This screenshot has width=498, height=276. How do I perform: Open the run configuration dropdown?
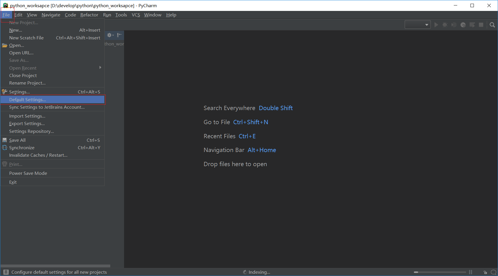click(x=418, y=25)
